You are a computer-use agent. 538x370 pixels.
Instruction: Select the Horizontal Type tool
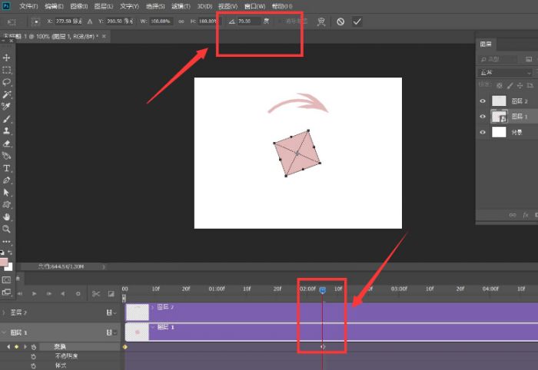tap(7, 168)
